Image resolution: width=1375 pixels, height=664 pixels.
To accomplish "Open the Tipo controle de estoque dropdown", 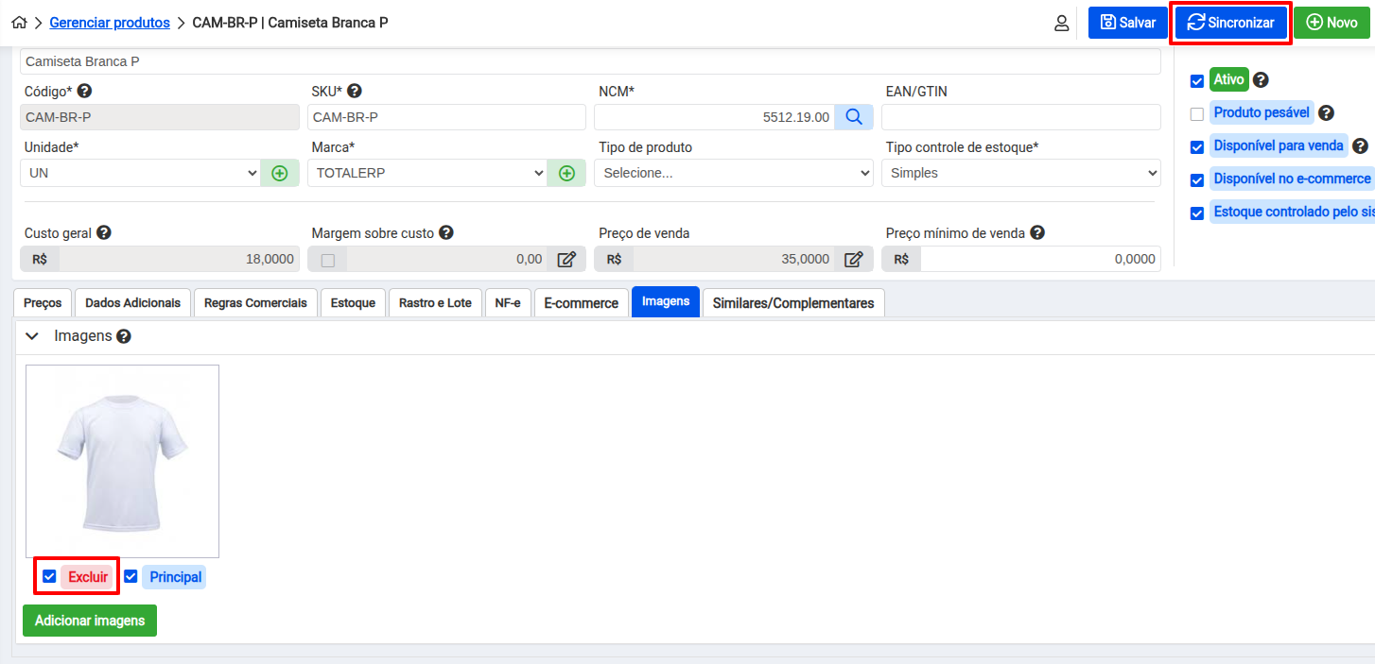I will click(x=1020, y=173).
